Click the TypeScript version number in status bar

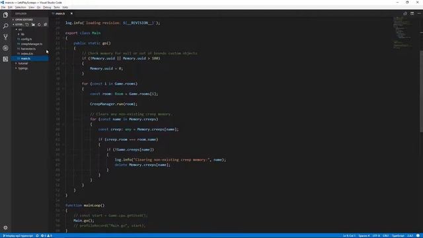[x=410, y=236]
